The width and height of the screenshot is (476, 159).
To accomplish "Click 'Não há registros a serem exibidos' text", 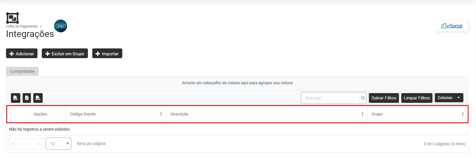I will tap(40, 129).
